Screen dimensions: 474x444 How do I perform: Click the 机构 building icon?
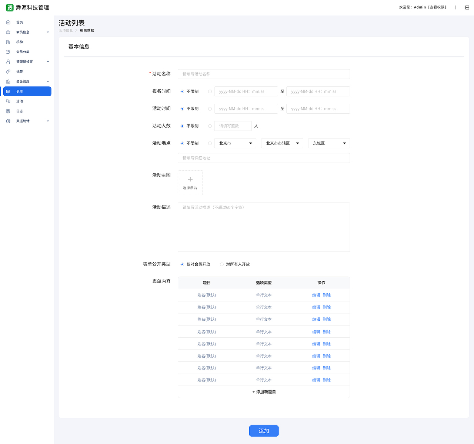tap(8, 42)
